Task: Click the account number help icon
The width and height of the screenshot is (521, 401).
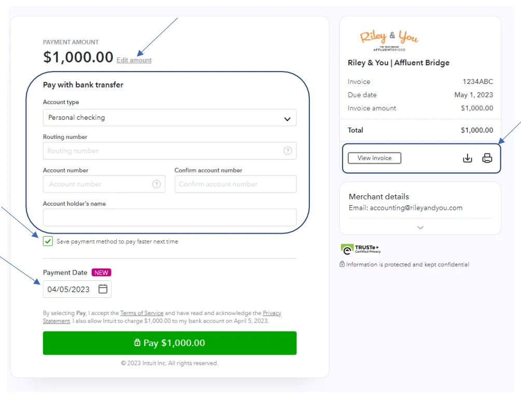Action: pyautogui.click(x=156, y=184)
